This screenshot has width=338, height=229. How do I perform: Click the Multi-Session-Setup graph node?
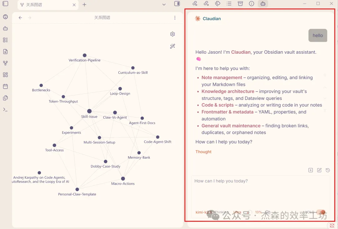tap(100, 137)
